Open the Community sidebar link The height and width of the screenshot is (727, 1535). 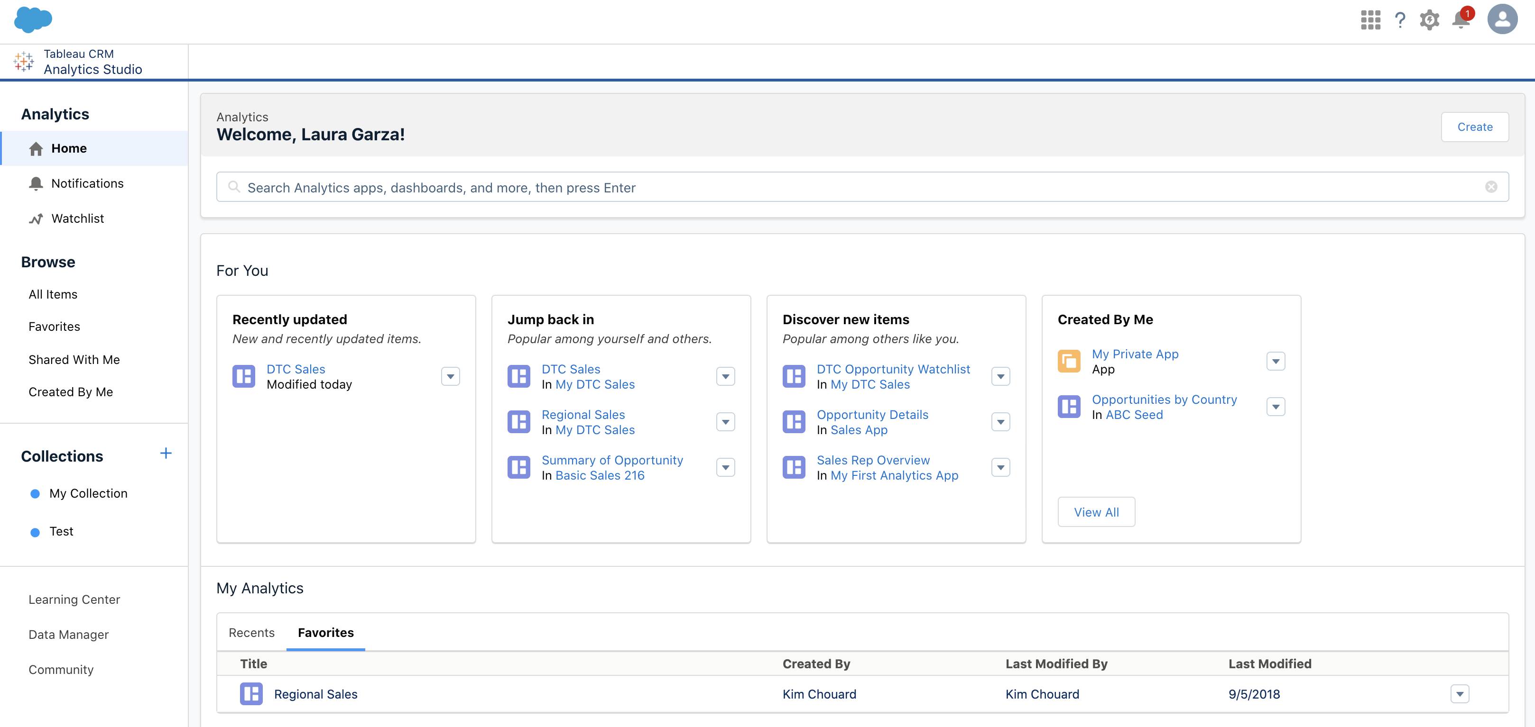click(61, 671)
